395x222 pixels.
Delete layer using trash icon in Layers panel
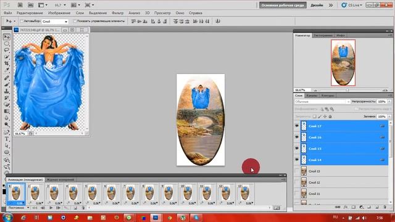coord(385,207)
